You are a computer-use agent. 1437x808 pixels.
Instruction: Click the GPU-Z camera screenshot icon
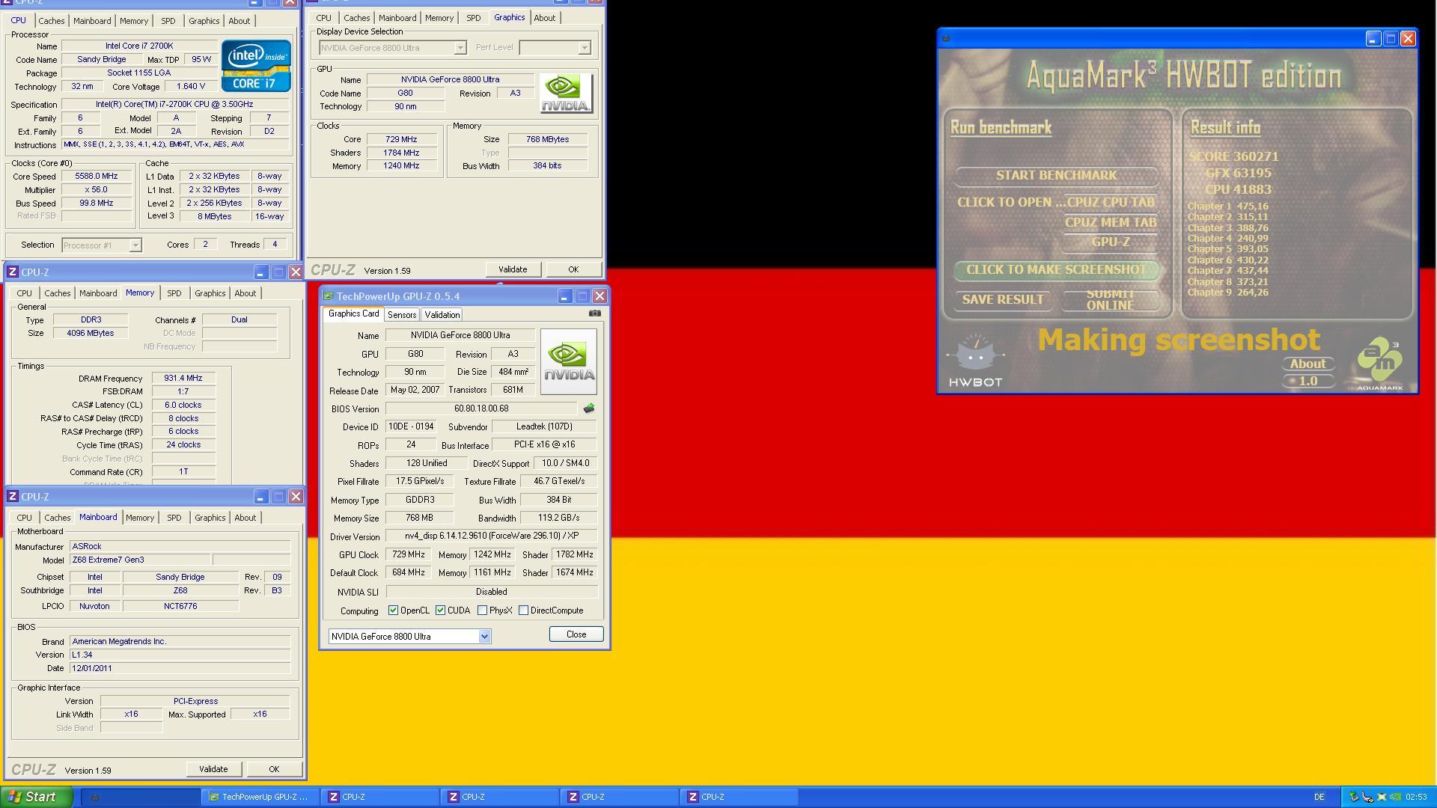[594, 313]
